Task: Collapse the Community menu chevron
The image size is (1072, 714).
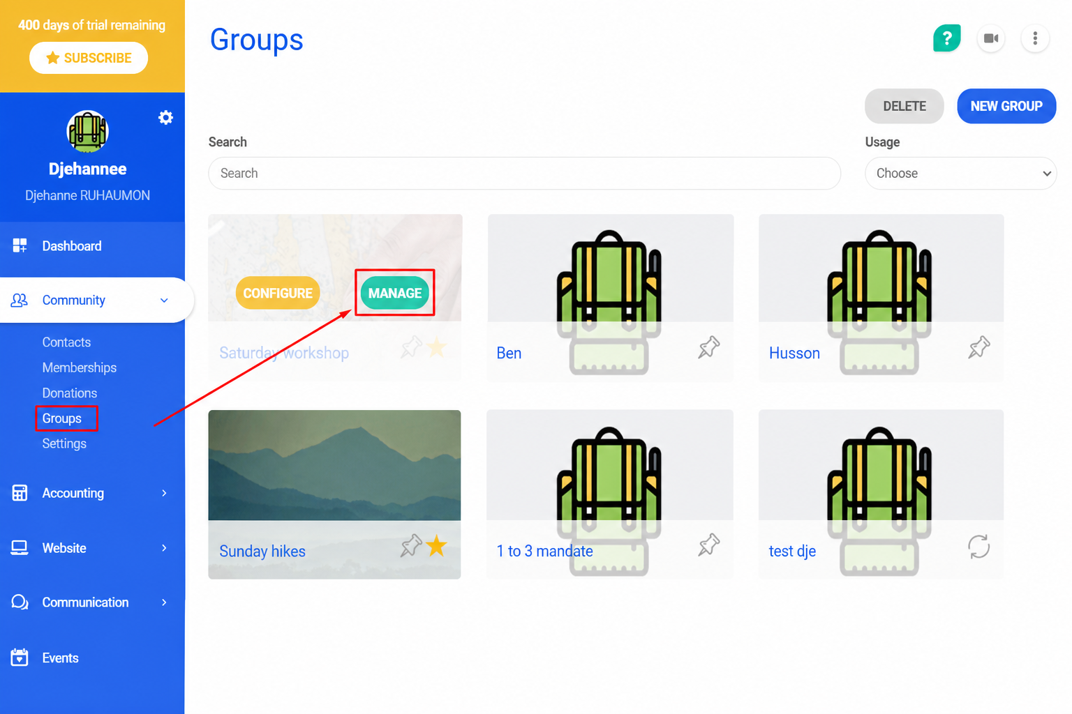Action: click(x=164, y=301)
